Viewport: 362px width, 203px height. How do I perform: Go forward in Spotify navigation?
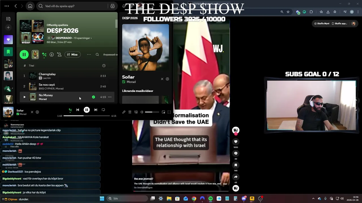click(22, 6)
